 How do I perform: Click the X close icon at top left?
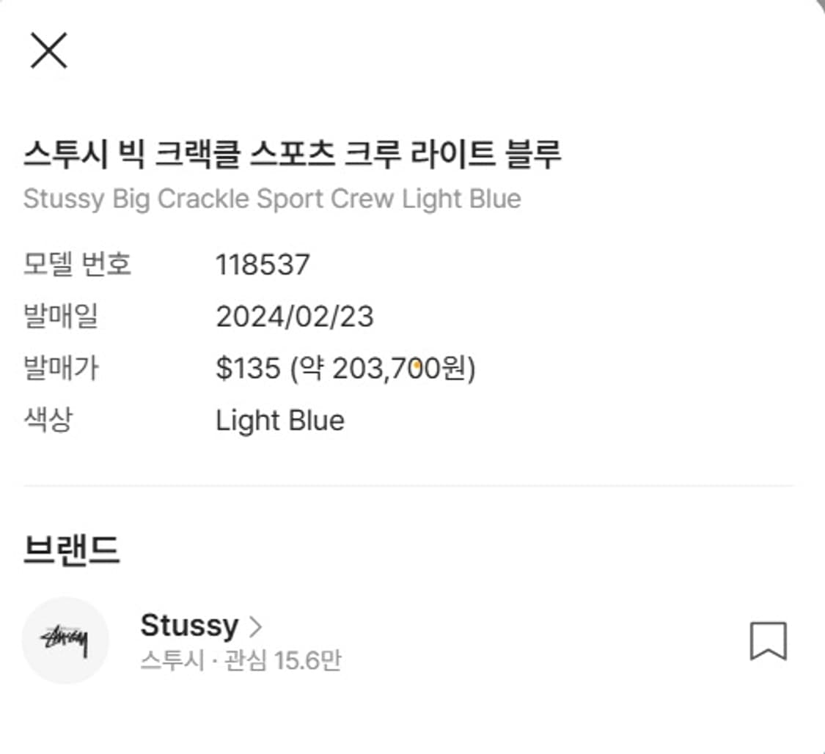[x=49, y=50]
